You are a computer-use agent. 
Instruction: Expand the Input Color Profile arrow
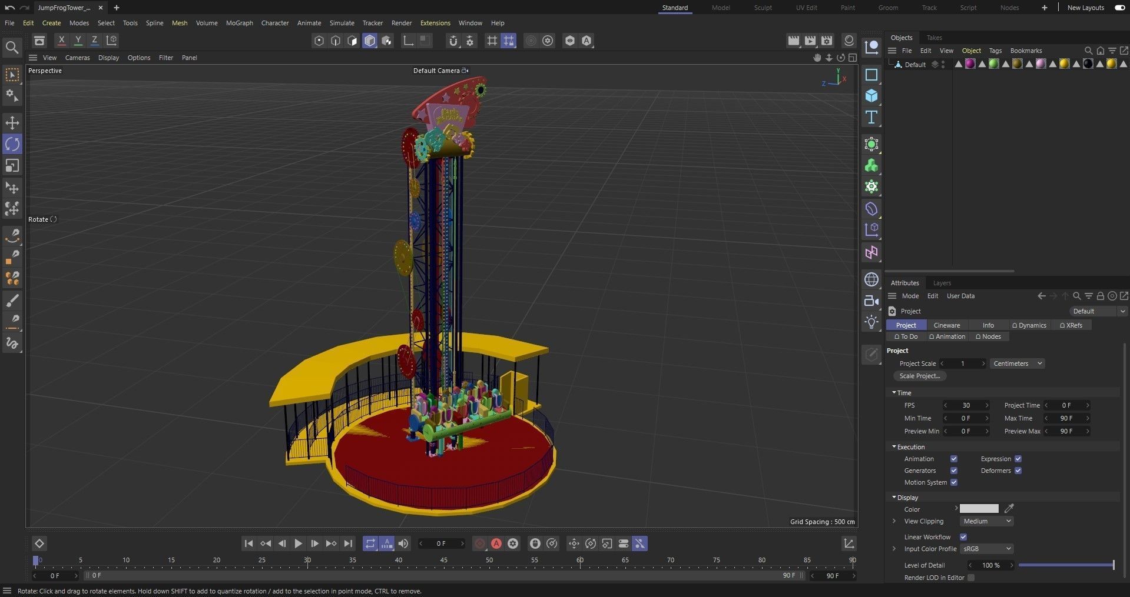(x=894, y=549)
